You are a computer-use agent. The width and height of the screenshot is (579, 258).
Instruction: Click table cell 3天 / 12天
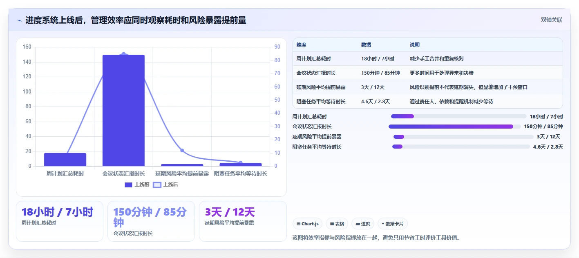[373, 87]
